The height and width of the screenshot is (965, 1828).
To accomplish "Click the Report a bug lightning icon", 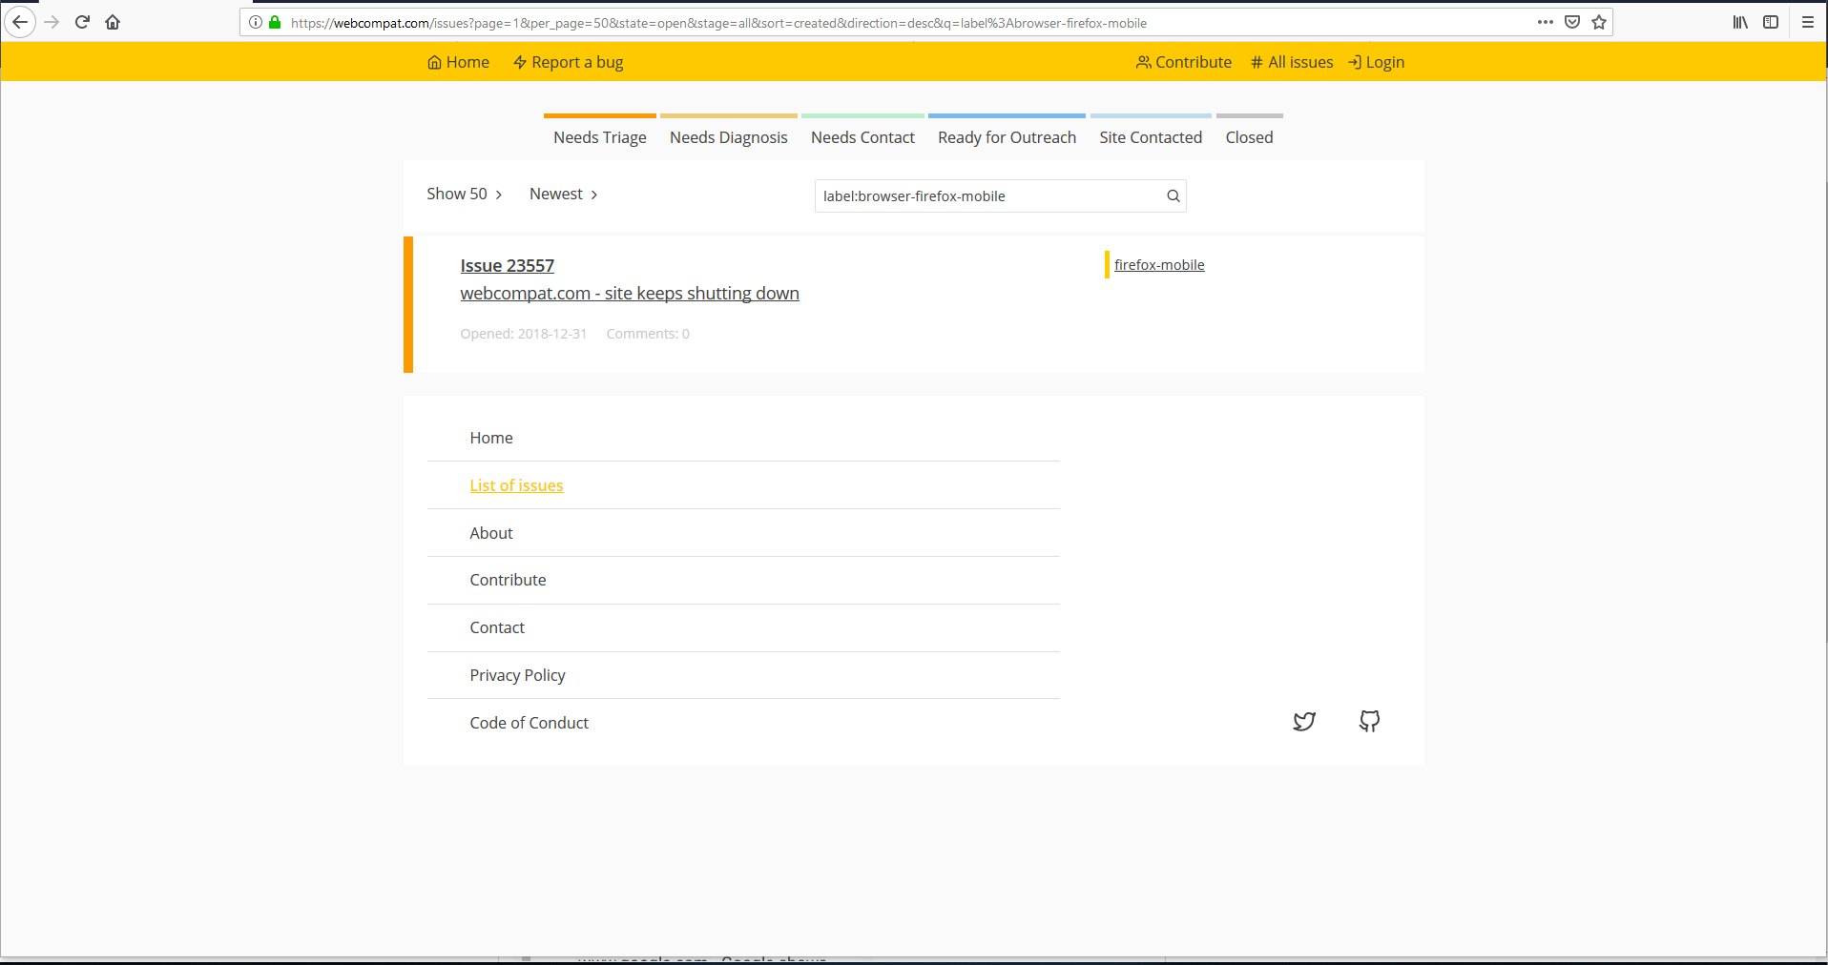I will pyautogui.click(x=520, y=62).
